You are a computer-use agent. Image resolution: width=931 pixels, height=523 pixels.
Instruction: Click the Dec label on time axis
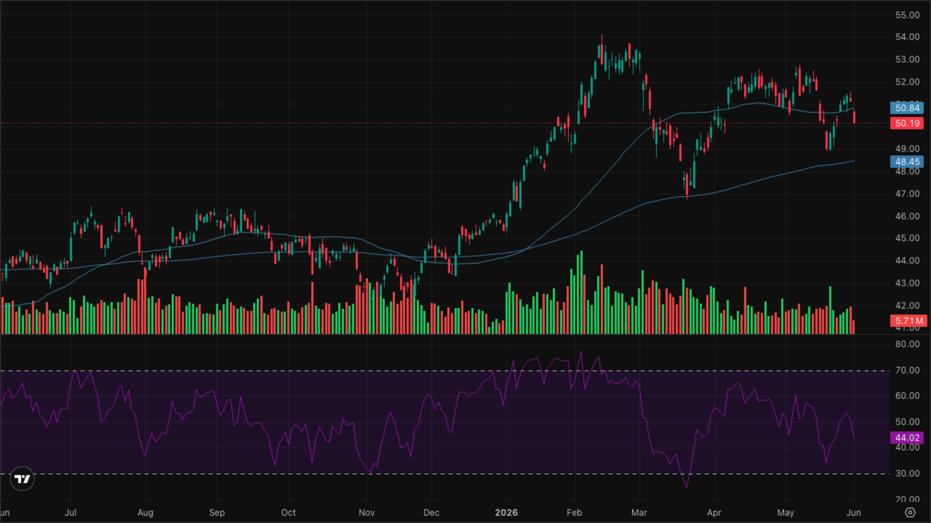[x=431, y=512]
